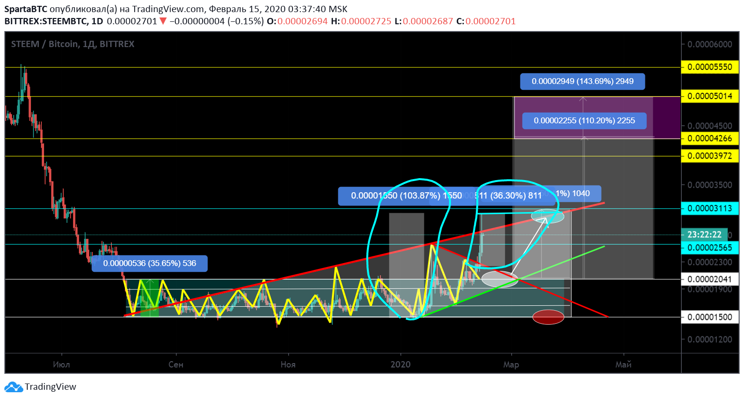Select the light cyan ellipse near 0.00003113

click(x=548, y=216)
